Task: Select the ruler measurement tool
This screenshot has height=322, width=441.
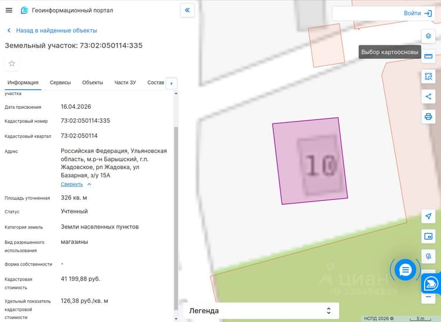Action: pos(428,56)
